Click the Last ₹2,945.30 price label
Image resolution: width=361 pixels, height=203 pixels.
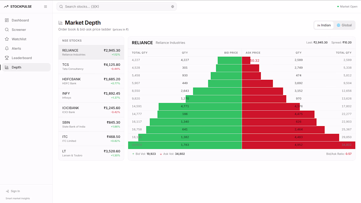[x=317, y=43]
